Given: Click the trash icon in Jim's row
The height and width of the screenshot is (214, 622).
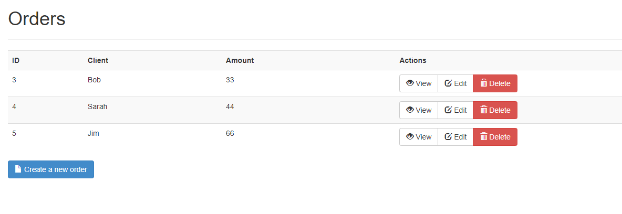Looking at the screenshot, I should coord(484,137).
